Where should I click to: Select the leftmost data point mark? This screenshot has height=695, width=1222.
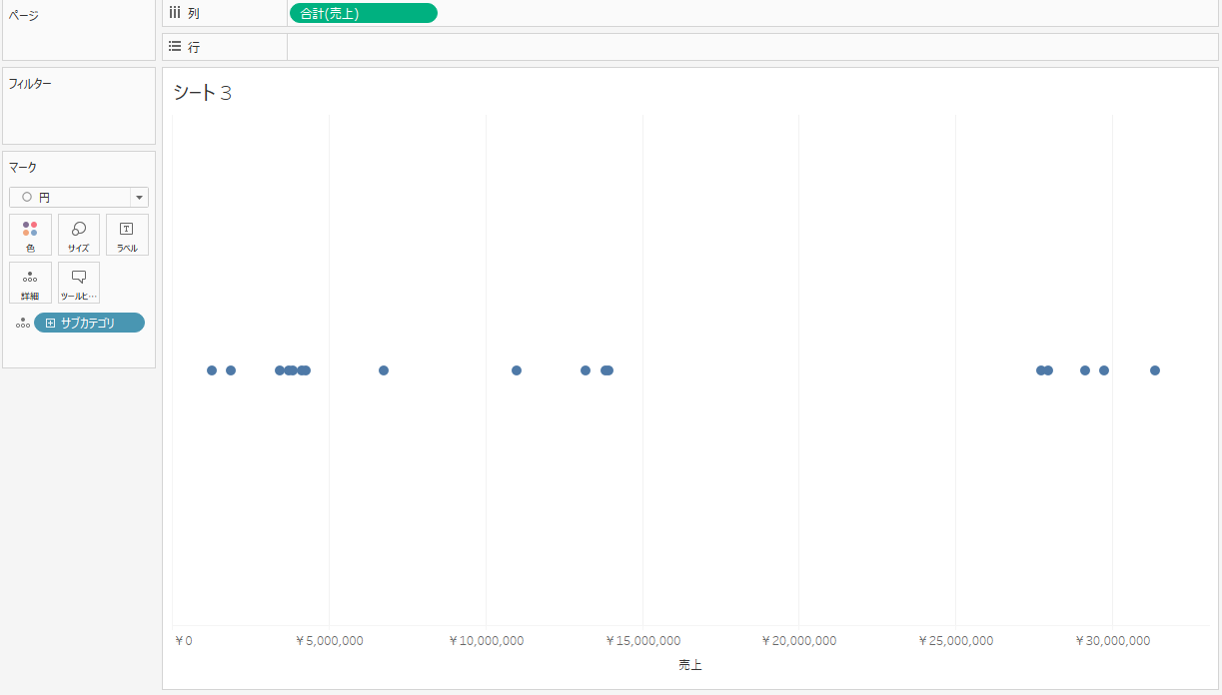(212, 370)
